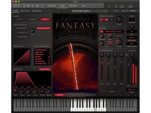Click the envelope Curve knob

coord(16,91)
